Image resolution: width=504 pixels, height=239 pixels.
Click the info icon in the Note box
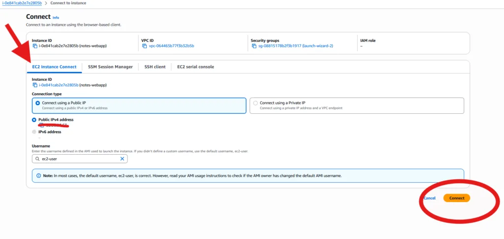pyautogui.click(x=38, y=176)
